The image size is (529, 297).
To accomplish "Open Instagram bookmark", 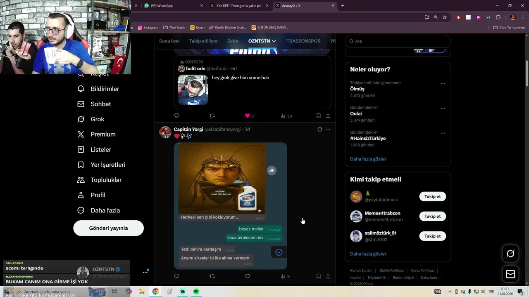I will [148, 28].
